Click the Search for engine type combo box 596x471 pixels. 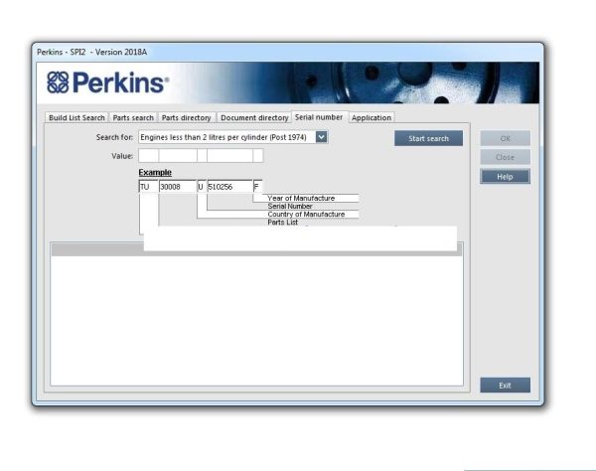(x=233, y=137)
